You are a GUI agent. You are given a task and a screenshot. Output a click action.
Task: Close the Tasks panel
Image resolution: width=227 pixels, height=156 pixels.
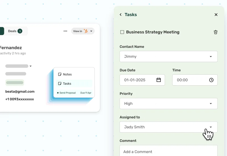point(216,15)
